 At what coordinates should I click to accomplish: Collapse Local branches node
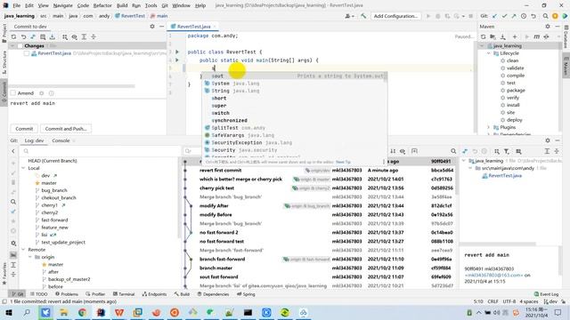[x=23, y=168]
